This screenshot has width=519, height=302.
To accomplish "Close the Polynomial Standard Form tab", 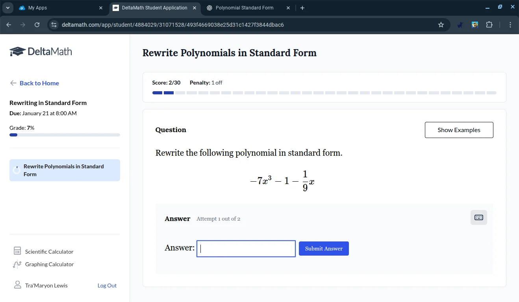I will 288,8.
